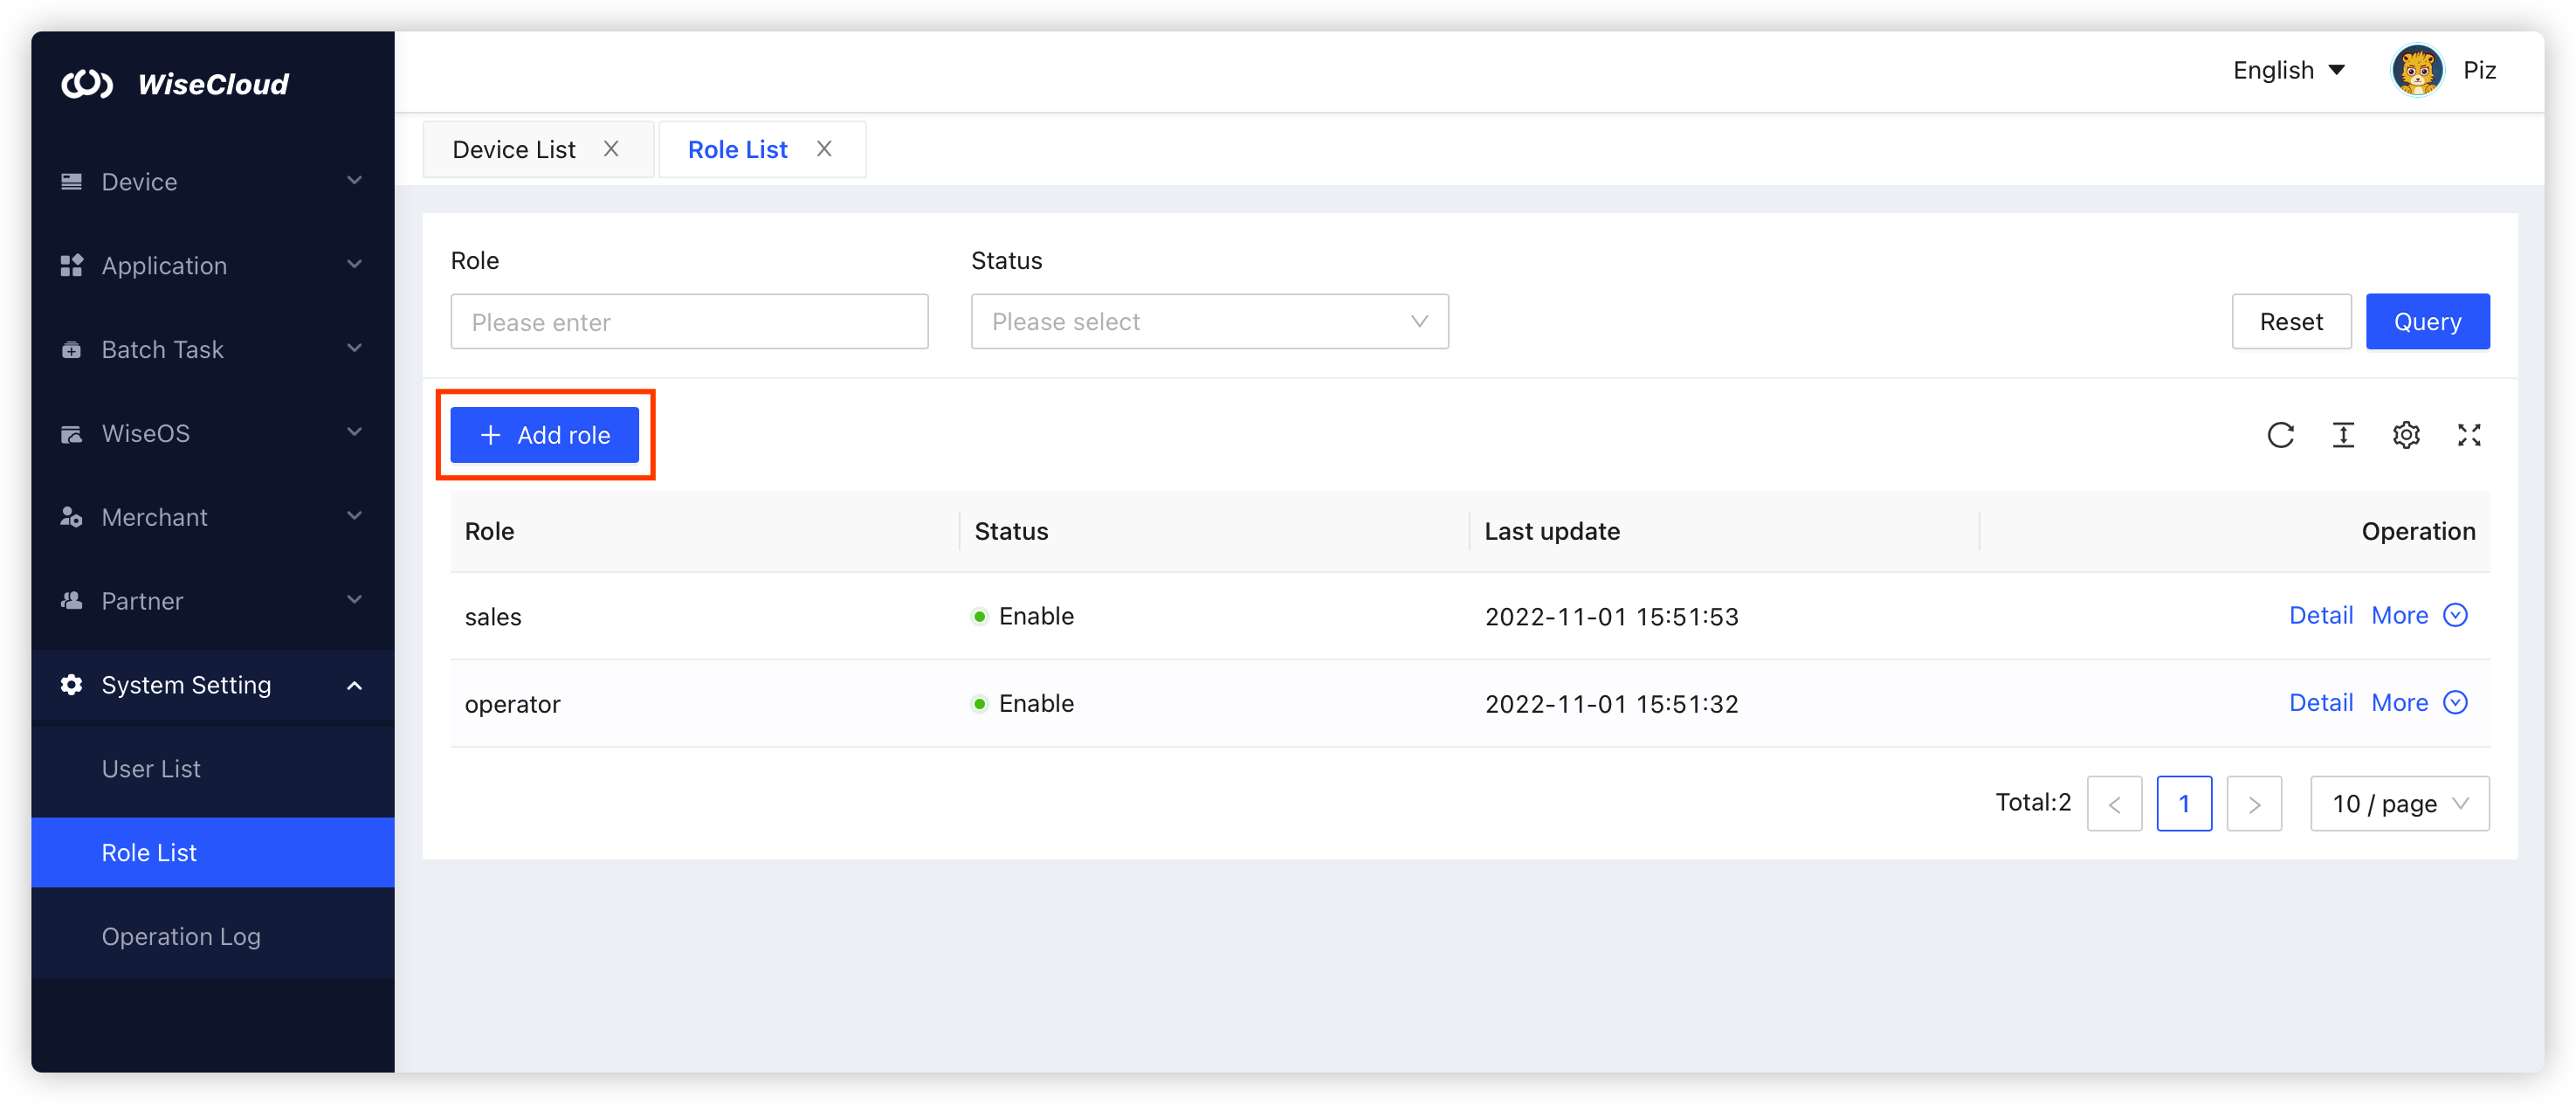The image size is (2576, 1104).
Task: Click the Role search input field
Action: tap(689, 321)
